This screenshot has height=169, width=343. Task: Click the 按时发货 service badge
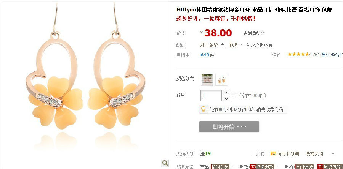click(220, 167)
